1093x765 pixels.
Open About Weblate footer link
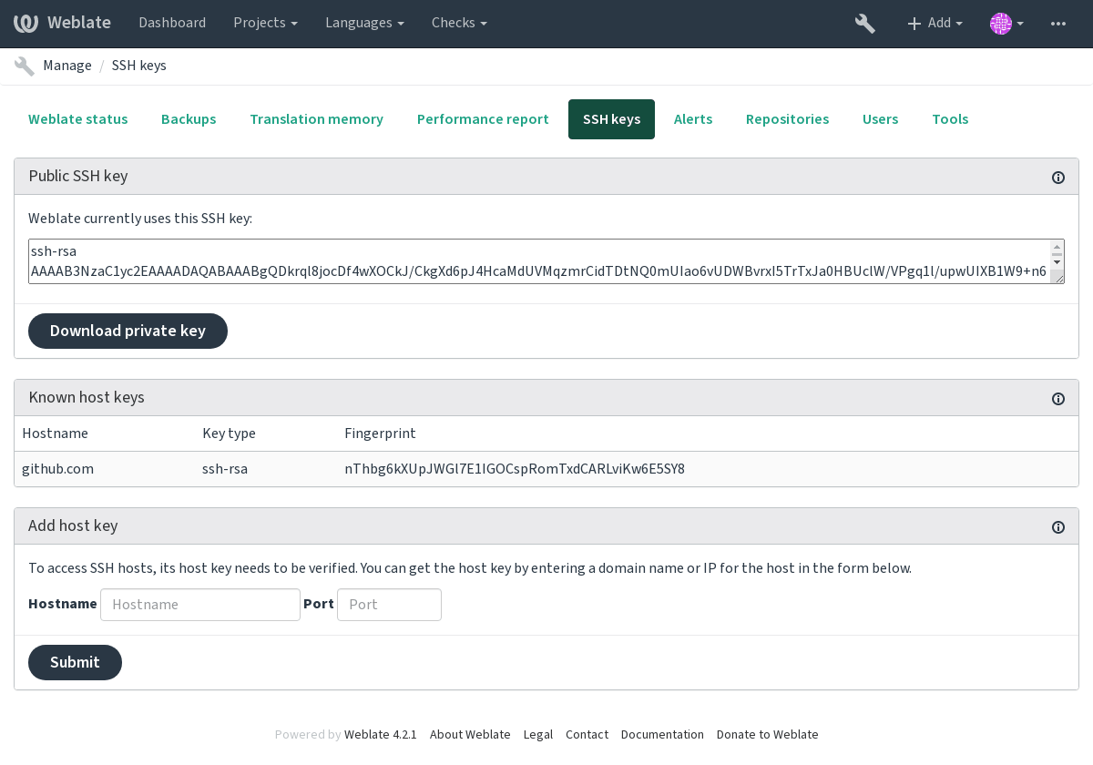click(470, 735)
